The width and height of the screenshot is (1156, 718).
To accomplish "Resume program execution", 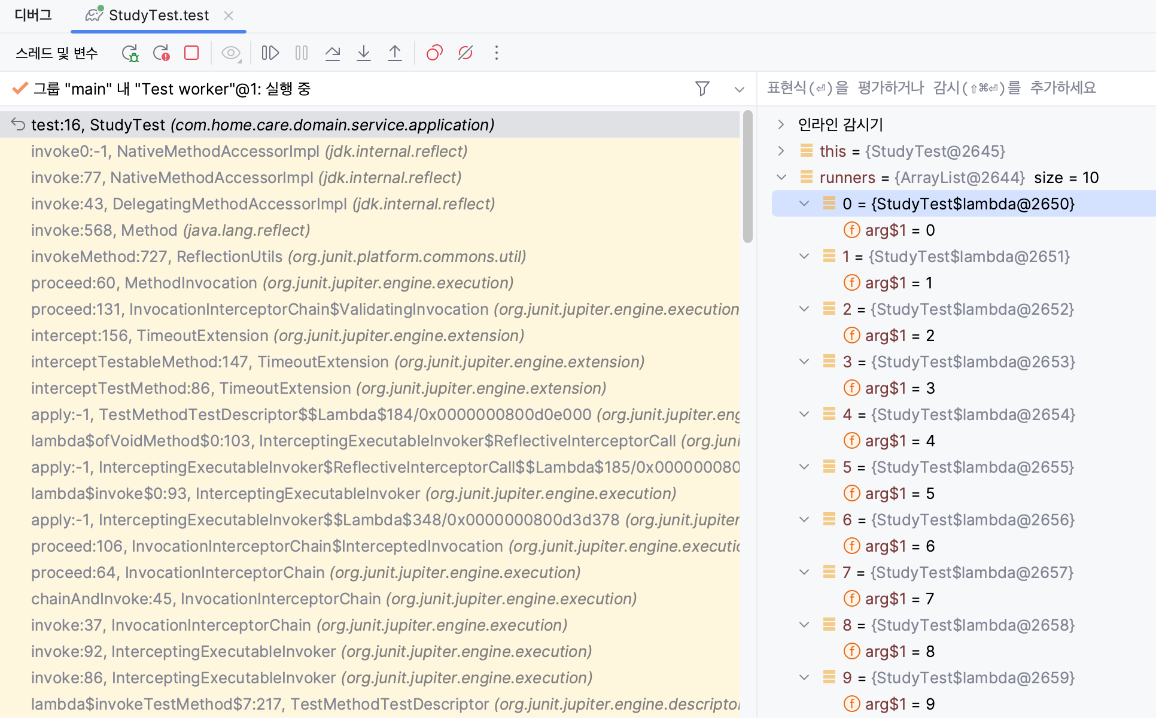I will point(270,53).
